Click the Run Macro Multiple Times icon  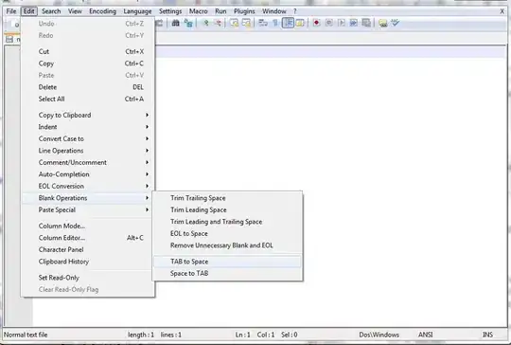[354, 23]
